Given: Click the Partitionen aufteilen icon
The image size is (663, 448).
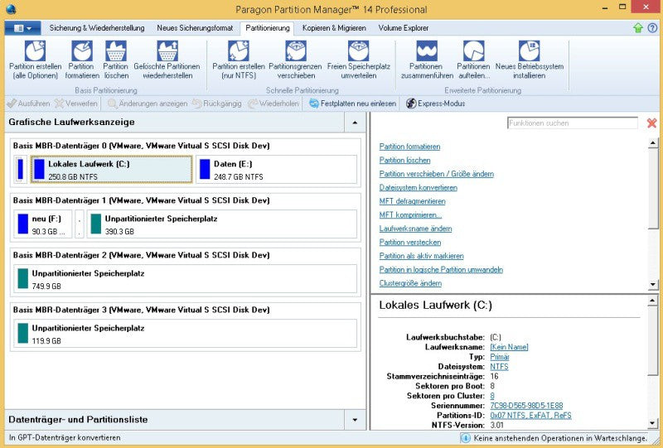Looking at the screenshot, I should point(473,51).
